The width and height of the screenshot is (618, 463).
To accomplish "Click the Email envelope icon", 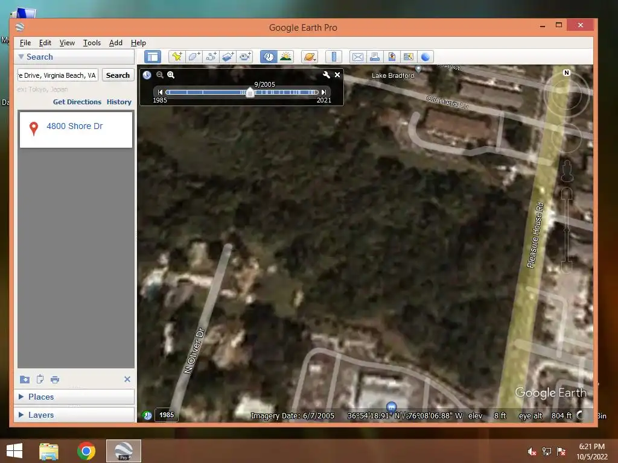I will coord(357,57).
